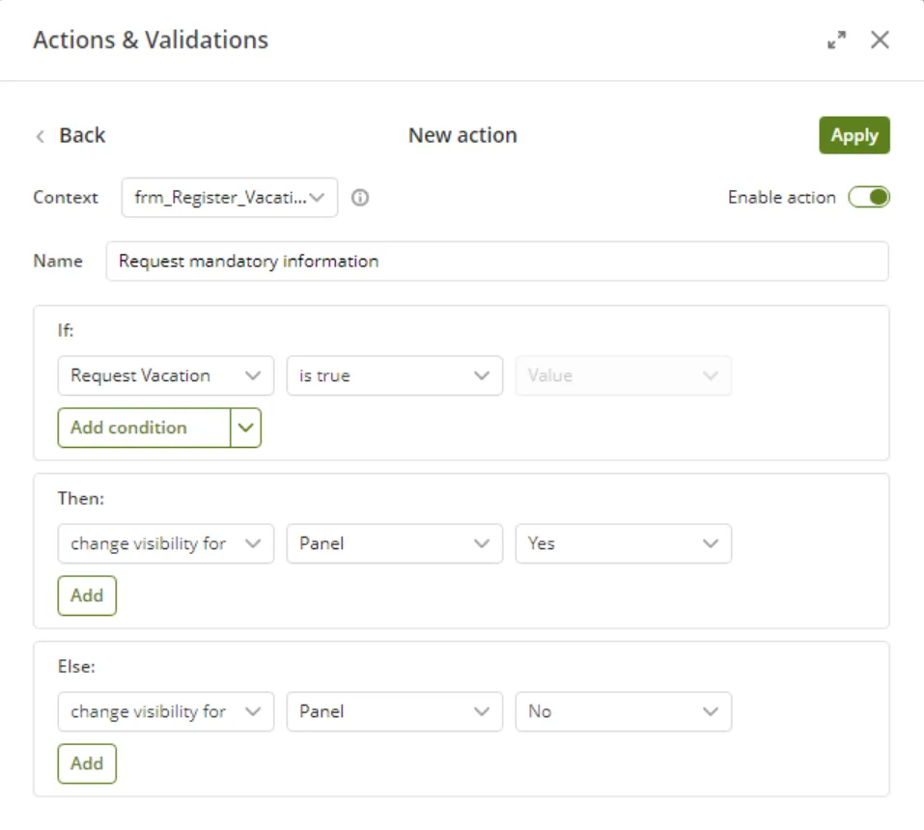
Task: Open the Else action type dropdown
Action: [x=166, y=711]
